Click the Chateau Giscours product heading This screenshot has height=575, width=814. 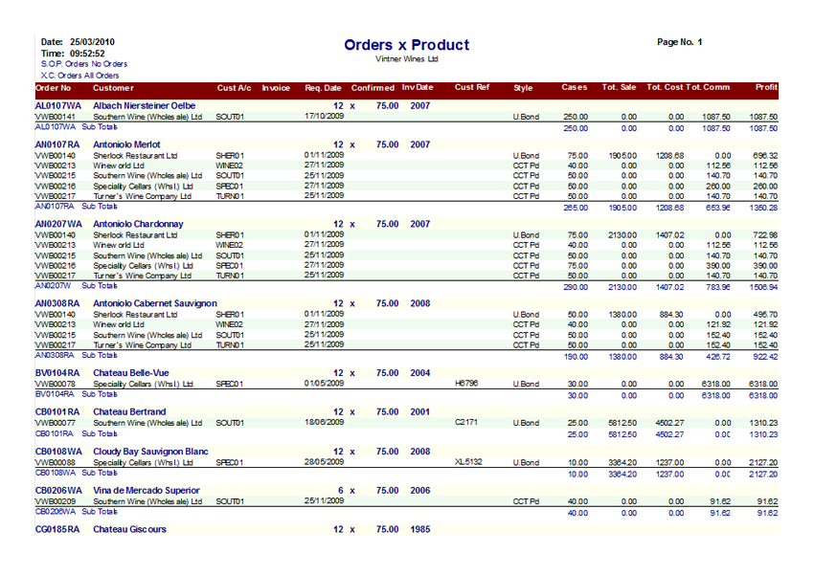point(129,529)
